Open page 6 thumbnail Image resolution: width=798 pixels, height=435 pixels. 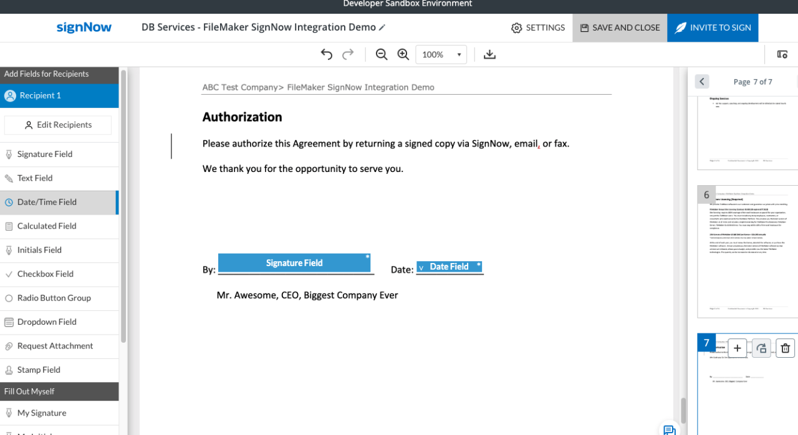(x=748, y=252)
